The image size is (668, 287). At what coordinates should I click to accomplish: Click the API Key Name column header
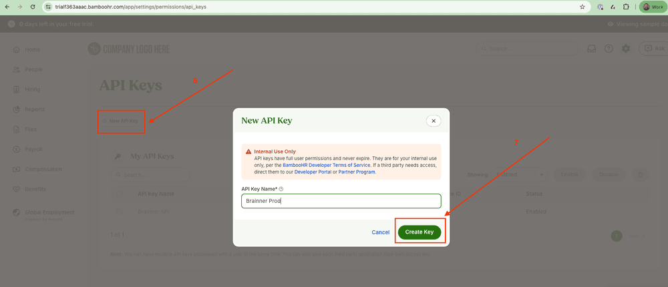[x=156, y=194]
